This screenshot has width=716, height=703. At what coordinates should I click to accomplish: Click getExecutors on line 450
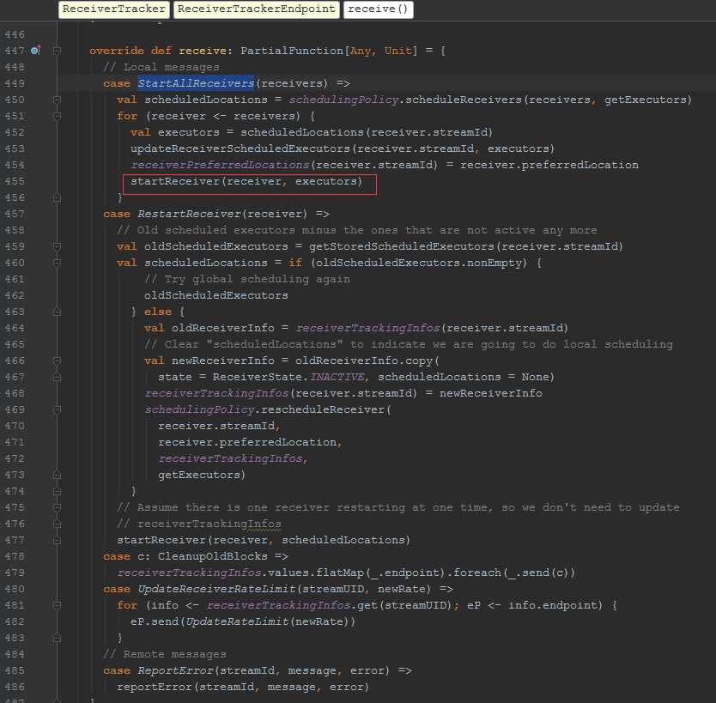tap(646, 100)
